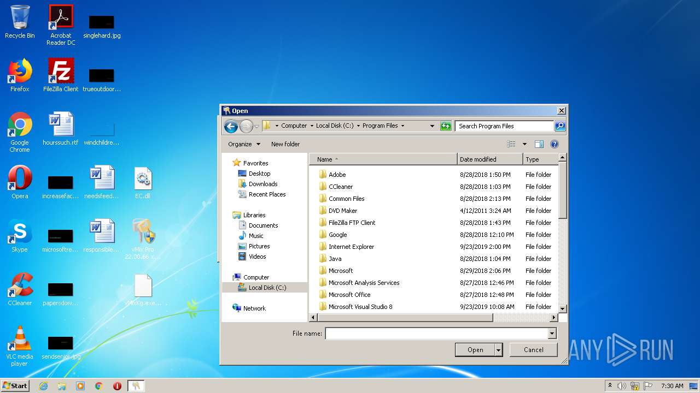Click the Open button's split dropdown arrow
This screenshot has width=700, height=393.
coord(498,350)
